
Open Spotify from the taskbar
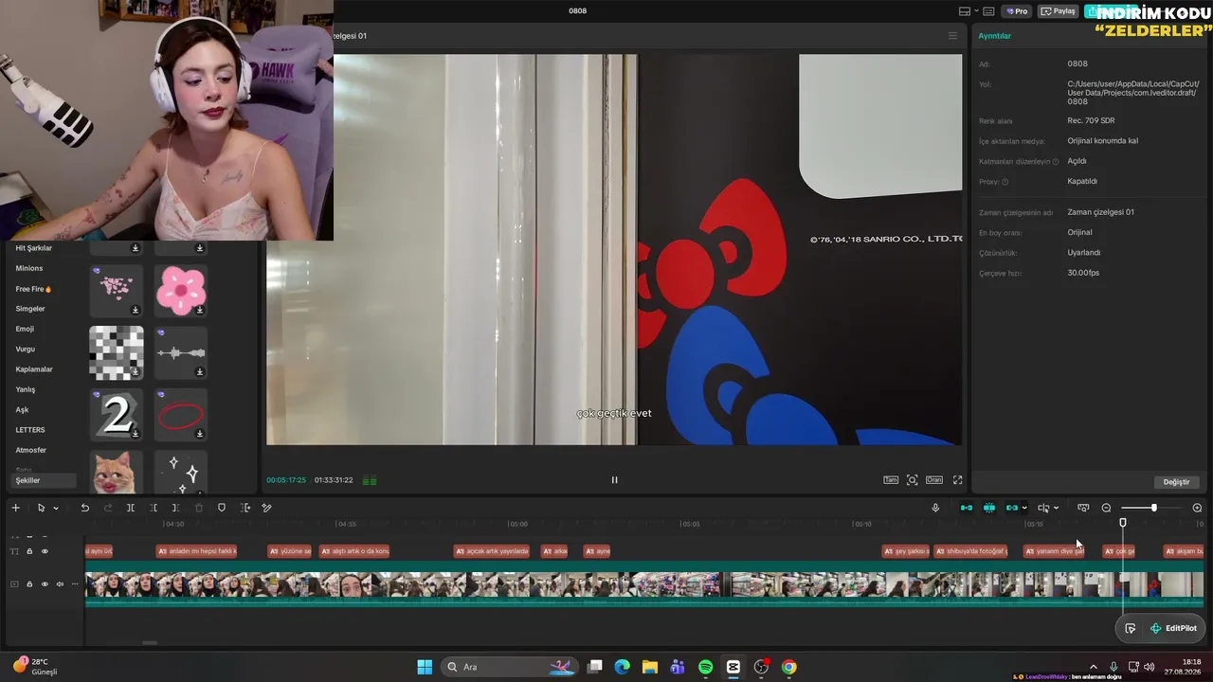(x=705, y=667)
